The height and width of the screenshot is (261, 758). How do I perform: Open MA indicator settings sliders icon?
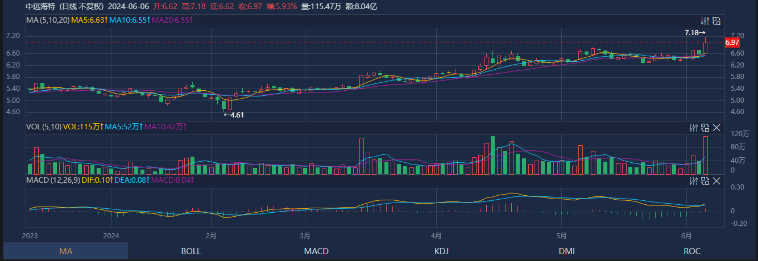(x=705, y=21)
